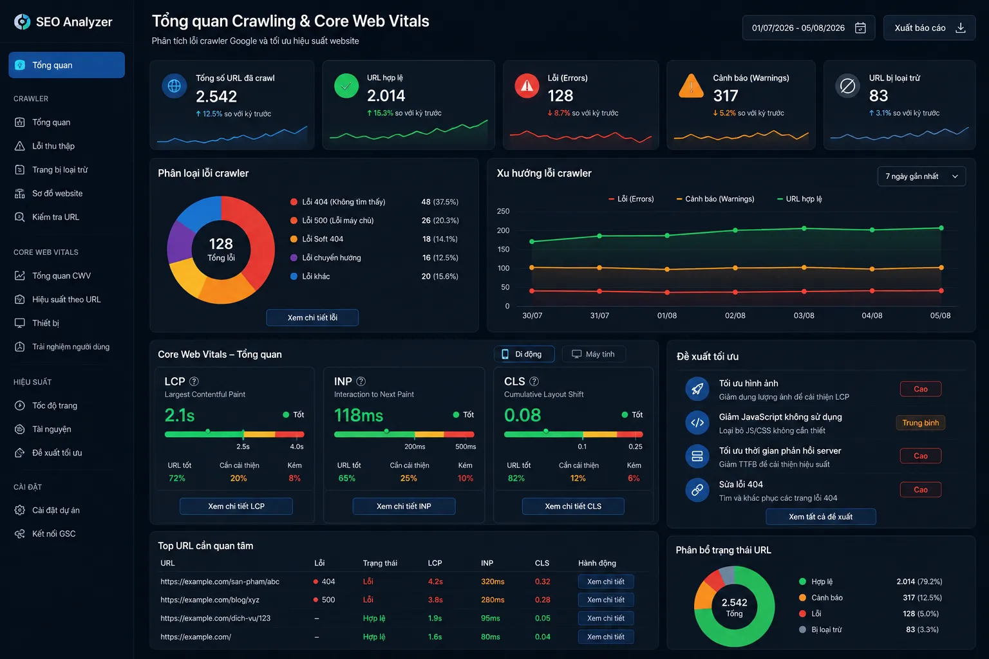Switch Core Web Vitals to Di động
This screenshot has height=659, width=989.
click(x=523, y=354)
